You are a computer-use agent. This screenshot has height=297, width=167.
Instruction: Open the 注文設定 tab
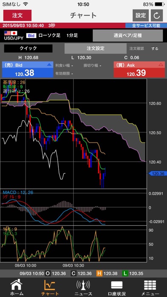[95, 48]
